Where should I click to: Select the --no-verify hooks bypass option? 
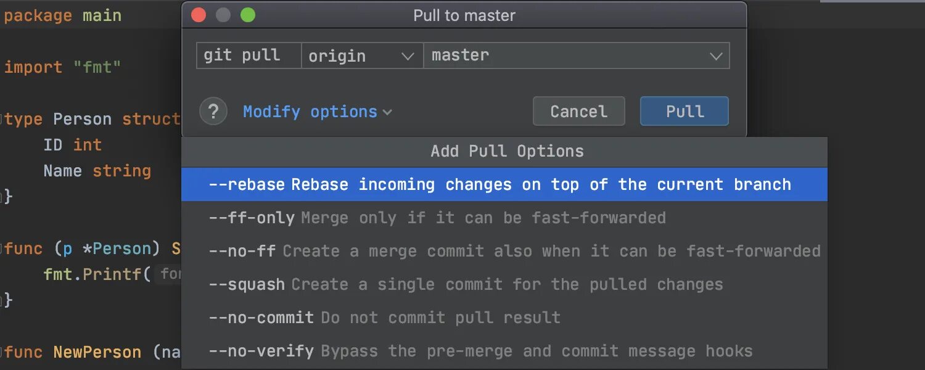pyautogui.click(x=480, y=351)
